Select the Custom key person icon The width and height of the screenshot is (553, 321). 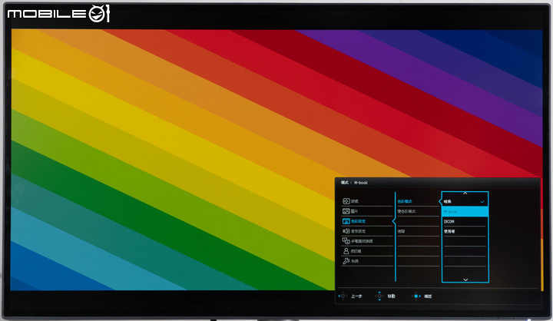[346, 251]
